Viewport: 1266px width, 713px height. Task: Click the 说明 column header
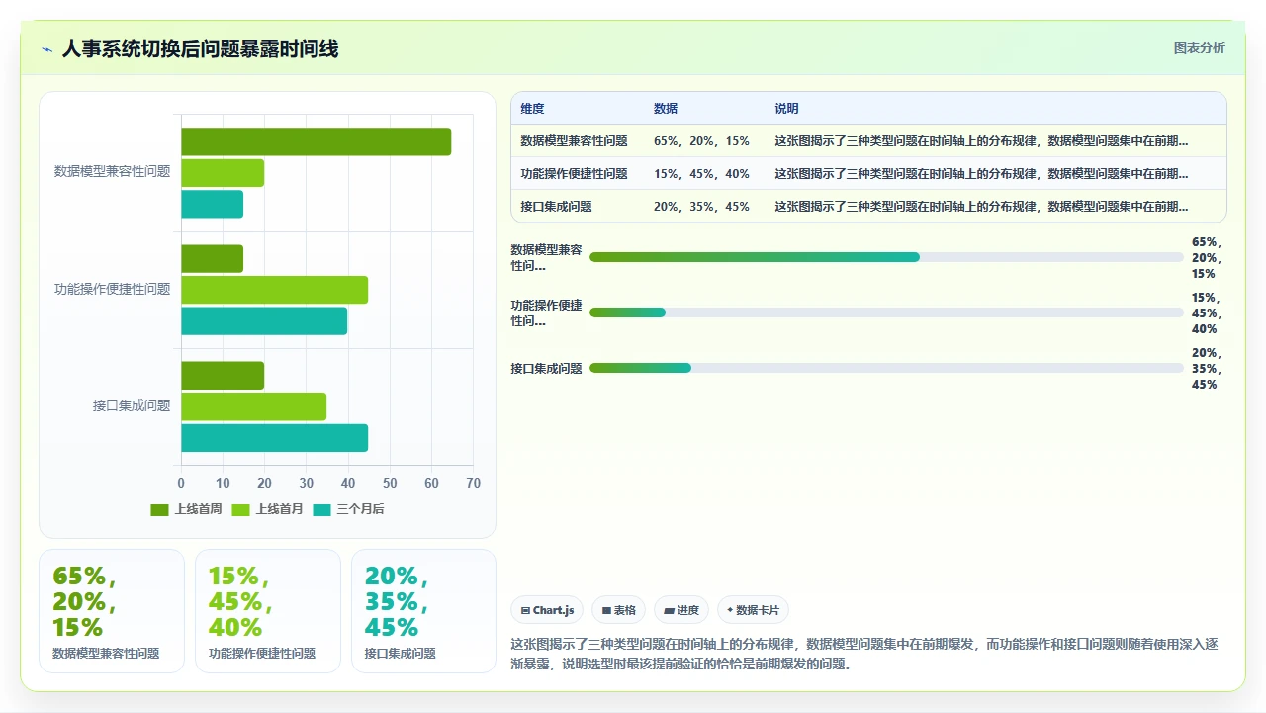[786, 109]
